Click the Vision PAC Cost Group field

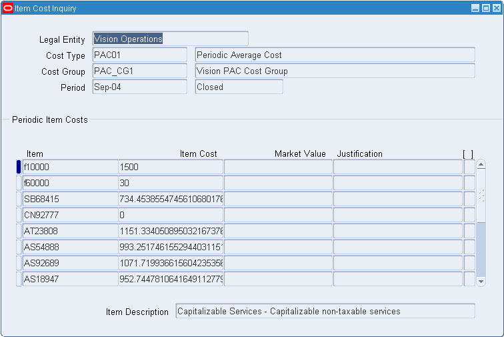335,71
